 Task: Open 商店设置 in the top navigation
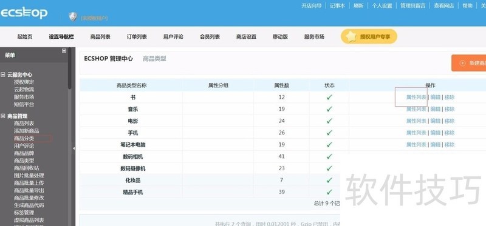point(247,36)
